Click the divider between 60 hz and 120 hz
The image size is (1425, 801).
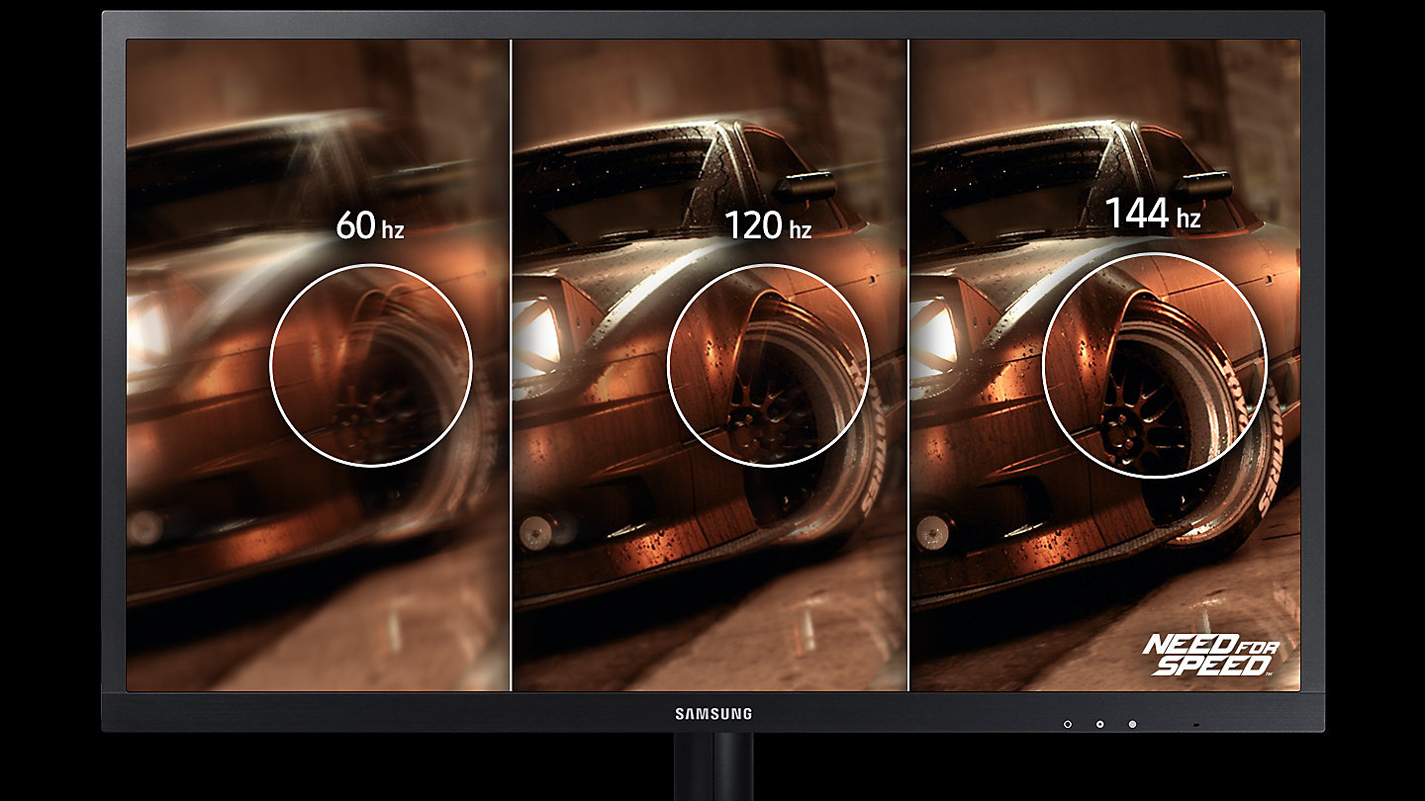511,366
